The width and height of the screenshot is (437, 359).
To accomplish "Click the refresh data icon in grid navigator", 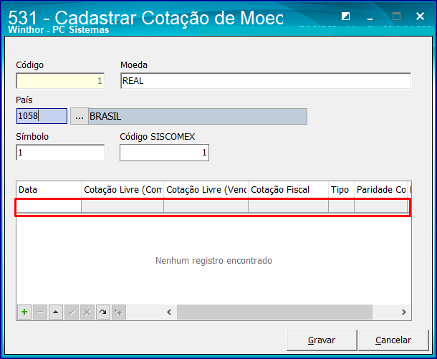I will tap(103, 312).
